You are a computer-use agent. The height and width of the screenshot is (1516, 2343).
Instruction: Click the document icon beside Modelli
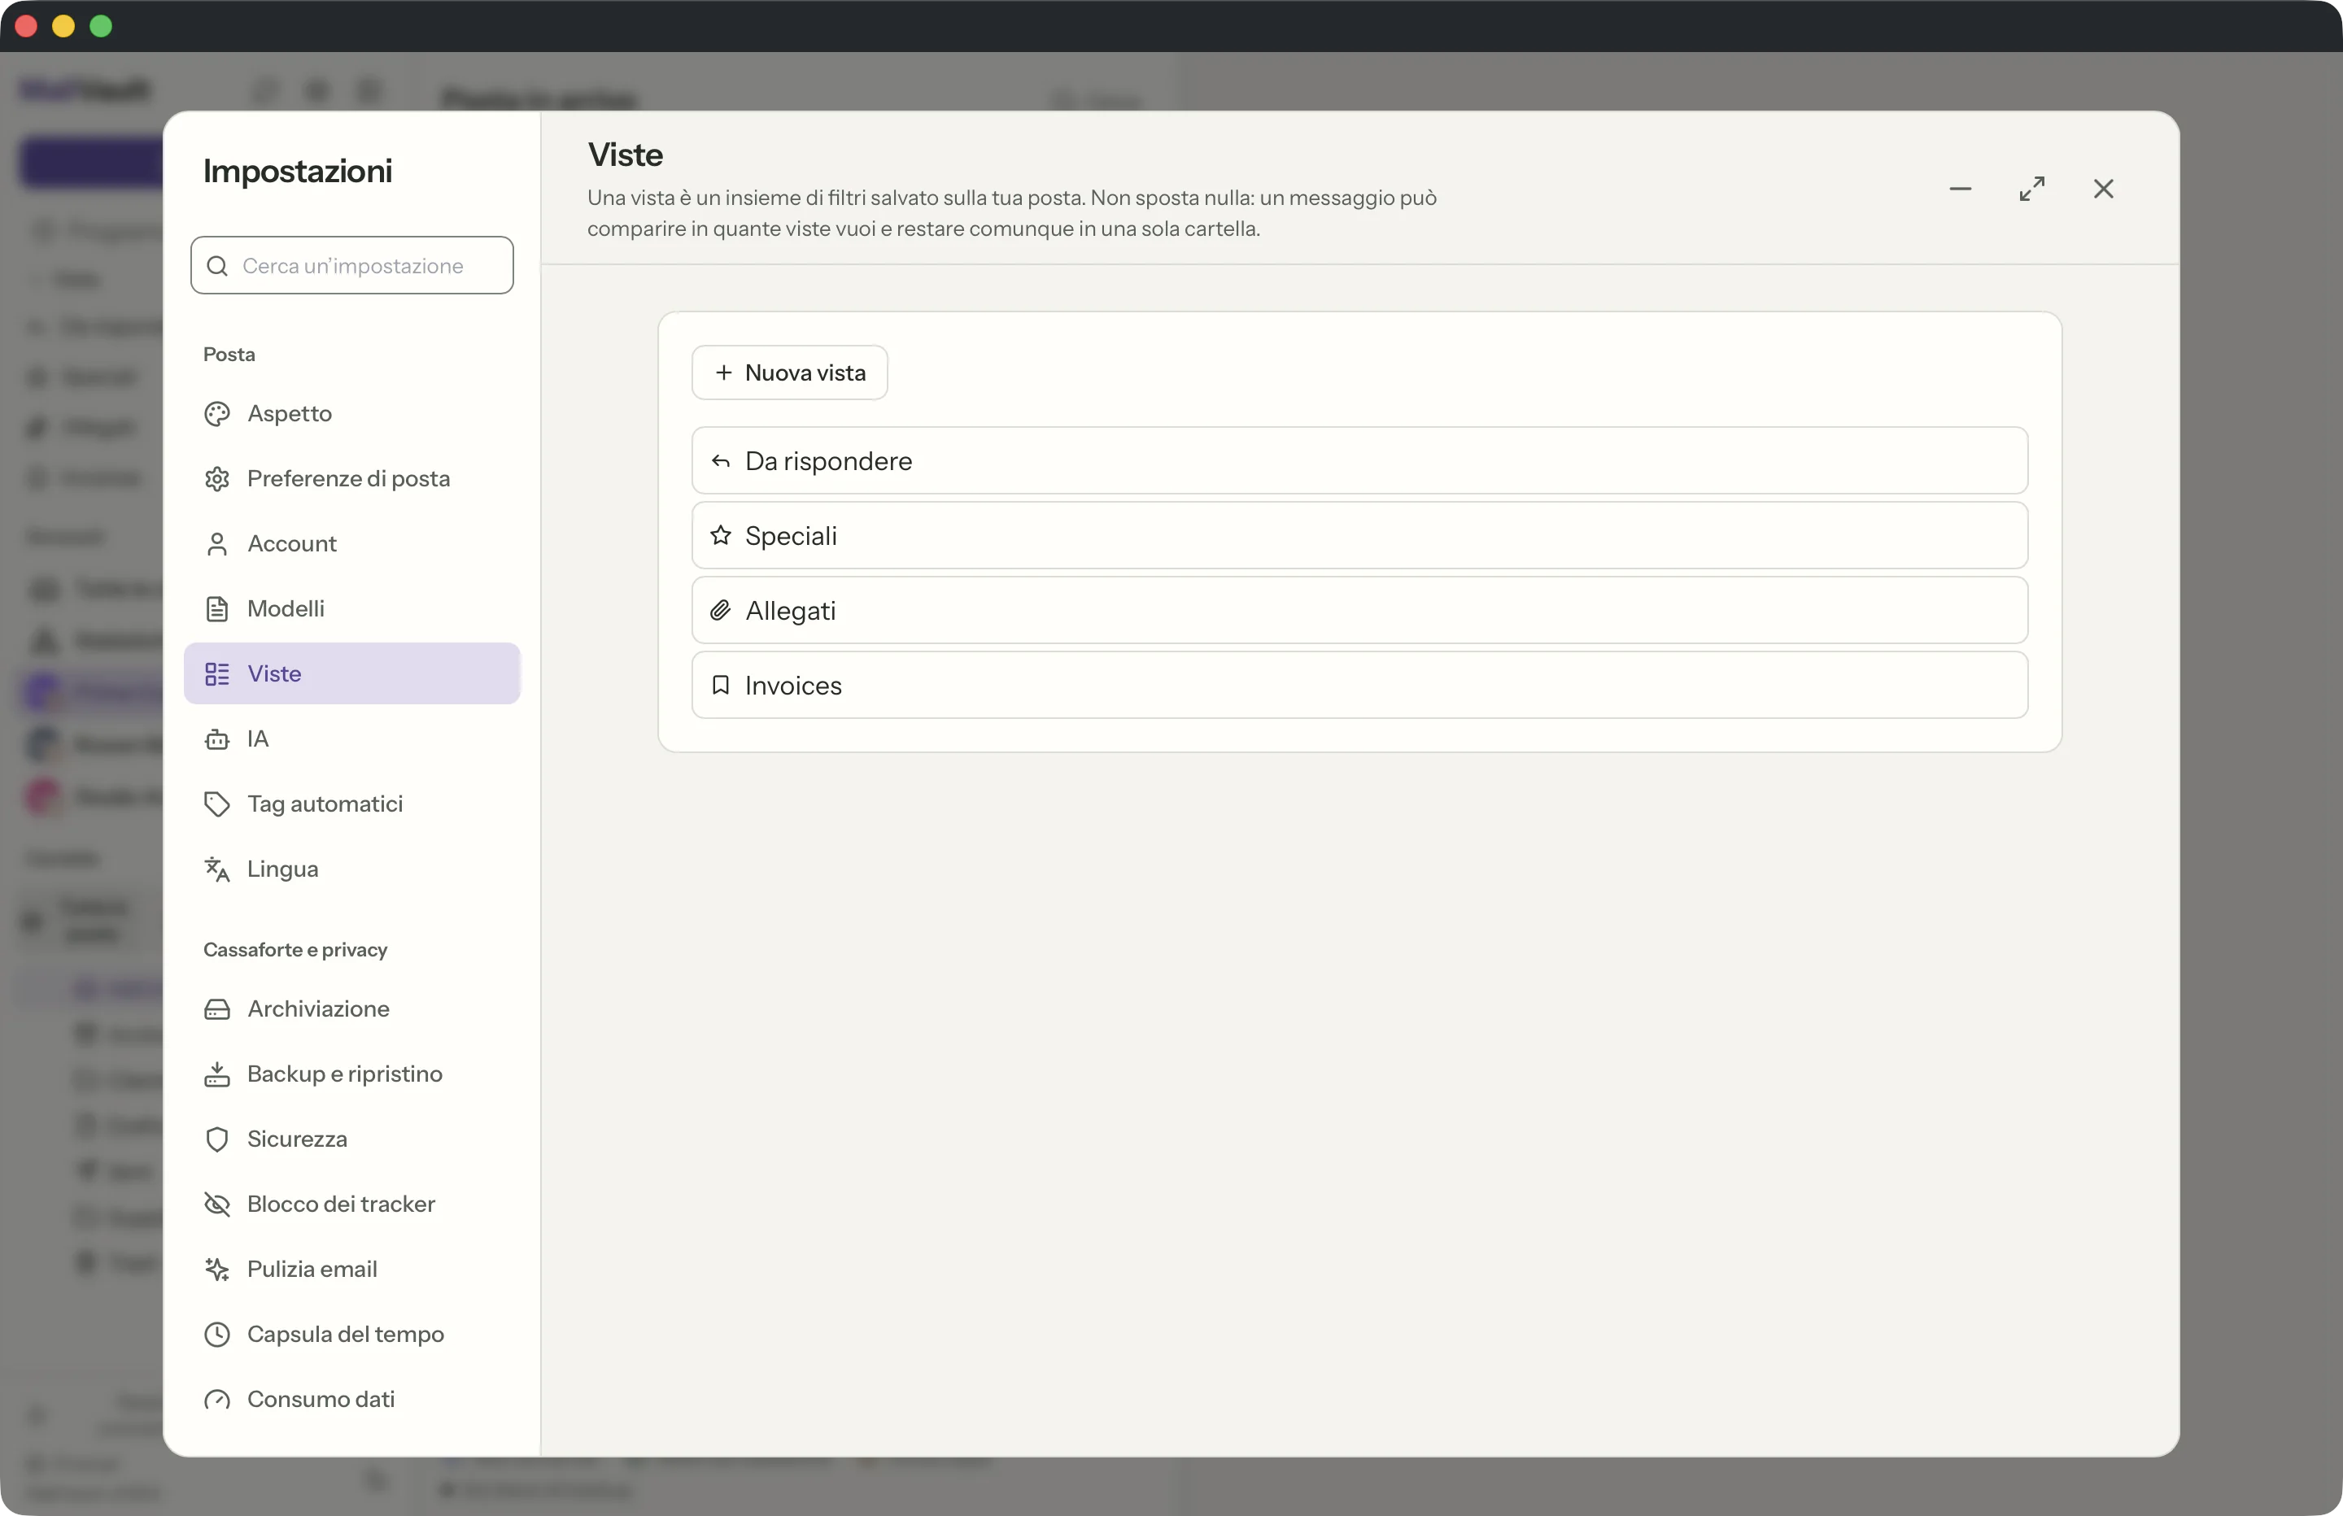(216, 608)
